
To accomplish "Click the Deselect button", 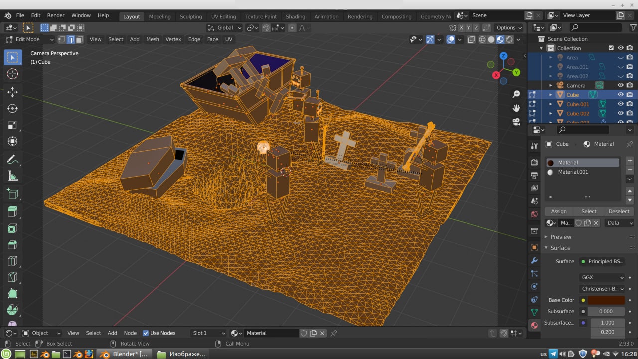I will [x=619, y=211].
